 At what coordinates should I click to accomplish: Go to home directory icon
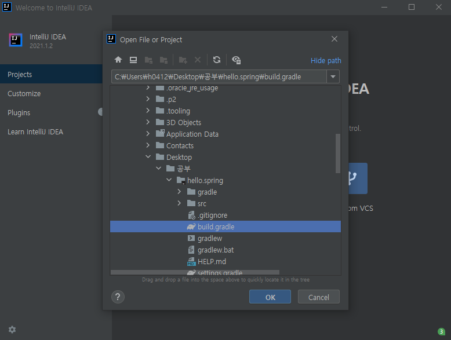[x=118, y=60]
